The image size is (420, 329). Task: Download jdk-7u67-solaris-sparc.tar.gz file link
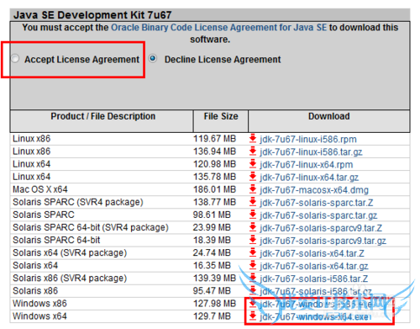[318, 215]
